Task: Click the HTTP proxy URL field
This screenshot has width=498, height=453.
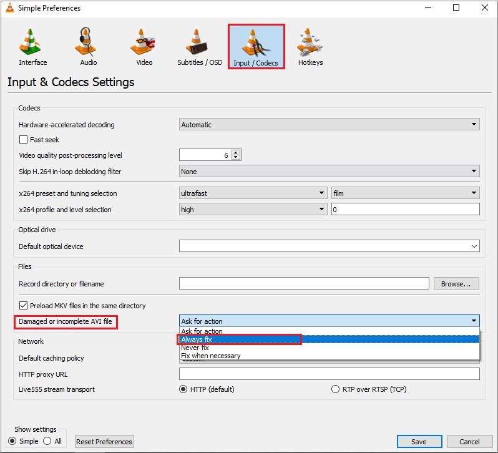Action: (x=329, y=374)
